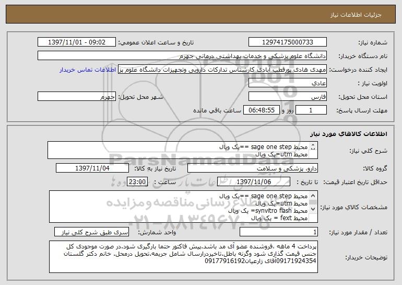Click the request creator field مهدی هادی پورقطب آبادی

tap(222, 70)
